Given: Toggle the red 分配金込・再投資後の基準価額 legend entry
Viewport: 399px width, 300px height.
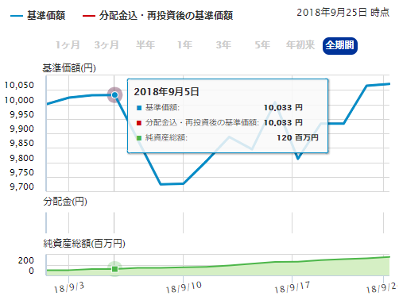Looking at the screenshot, I should tap(157, 16).
